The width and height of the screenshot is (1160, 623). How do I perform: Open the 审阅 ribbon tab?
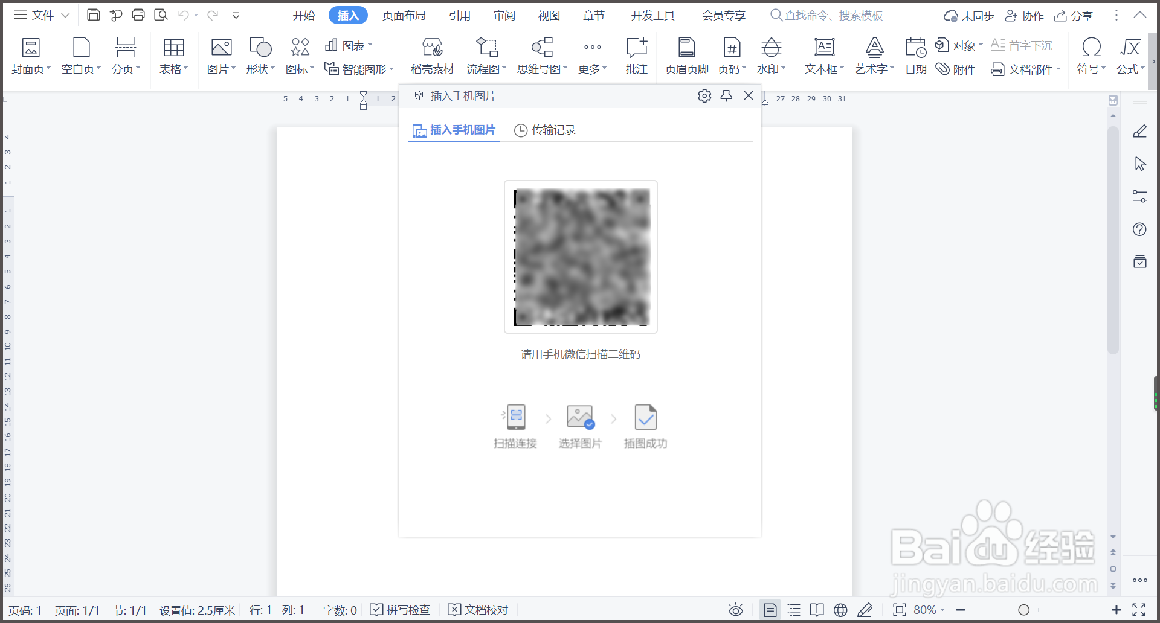coord(504,16)
